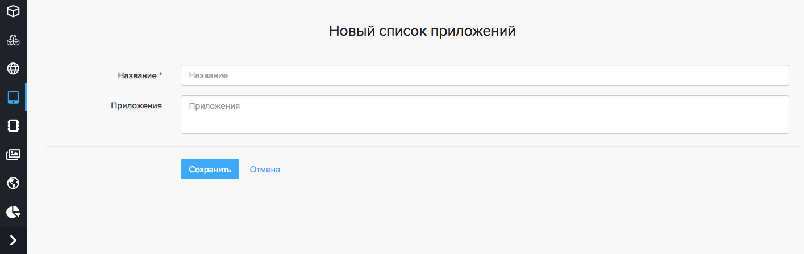Focus the Название text field

[x=484, y=75]
